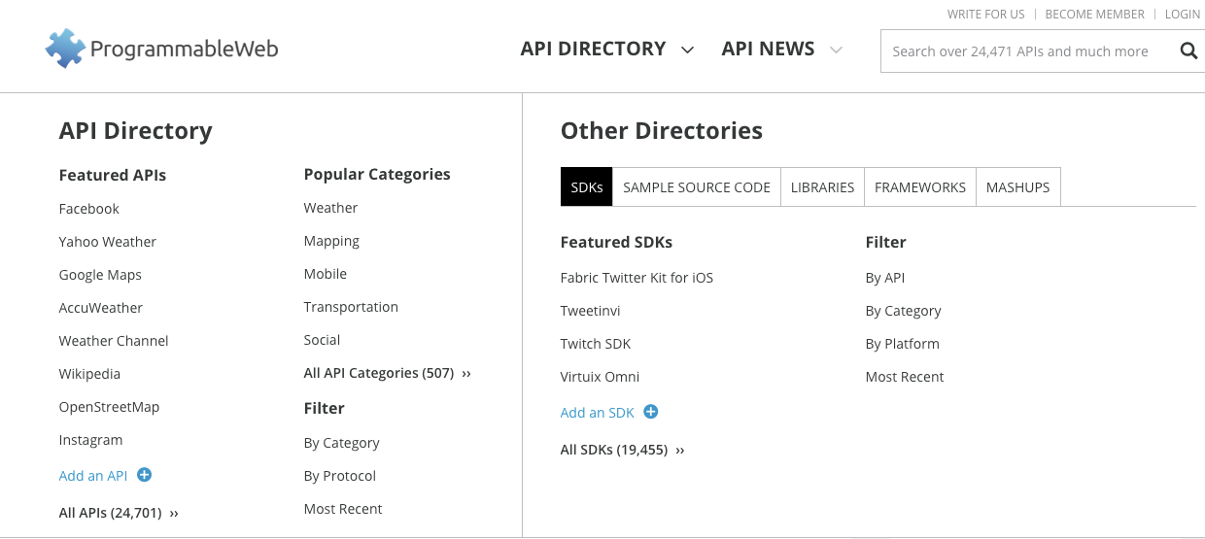Click the plus icon beside Add an API

coord(145,475)
